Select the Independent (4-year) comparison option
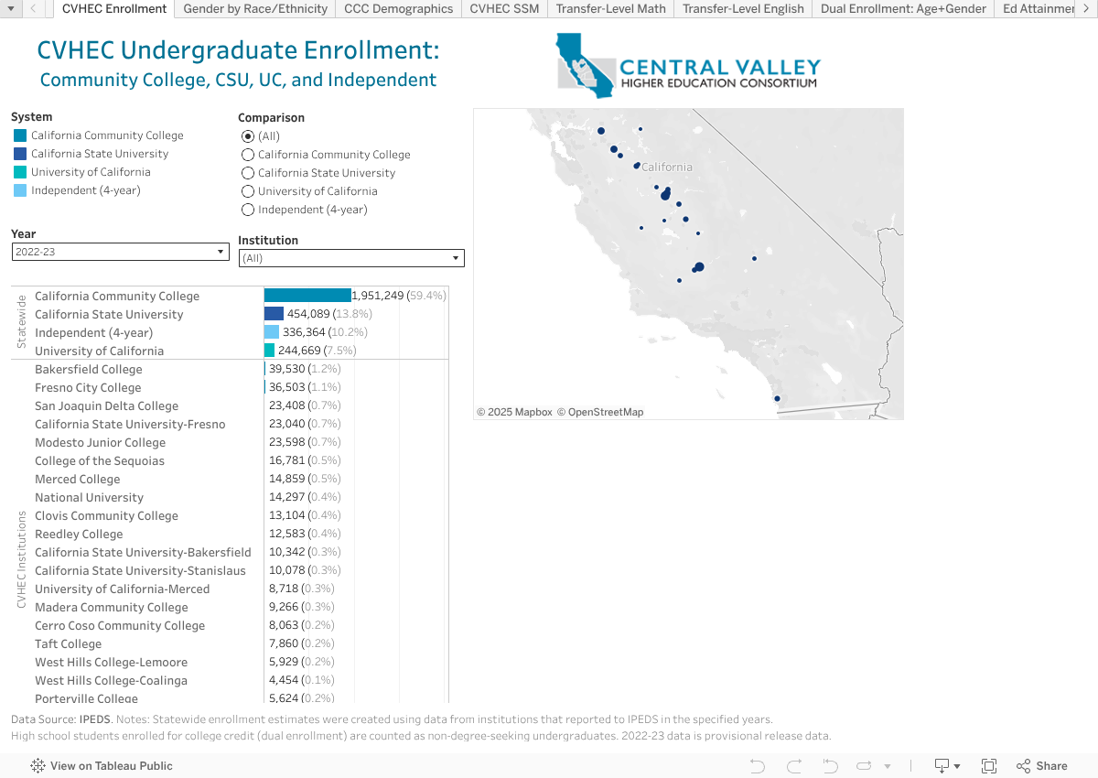This screenshot has width=1098, height=778. [x=247, y=209]
